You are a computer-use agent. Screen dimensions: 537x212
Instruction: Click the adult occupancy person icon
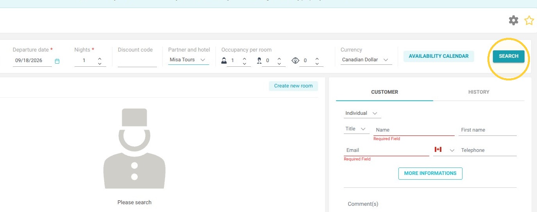pos(224,61)
